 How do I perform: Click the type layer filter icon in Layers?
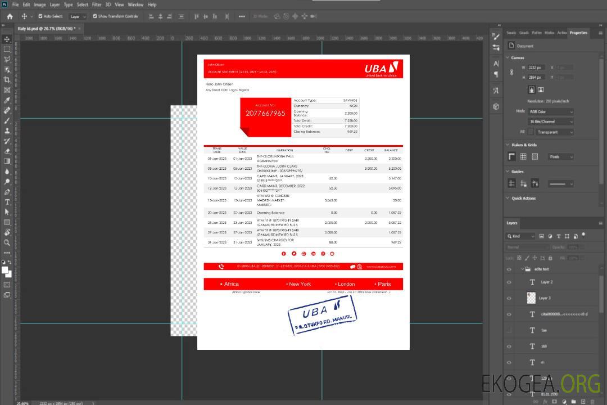coord(559,236)
